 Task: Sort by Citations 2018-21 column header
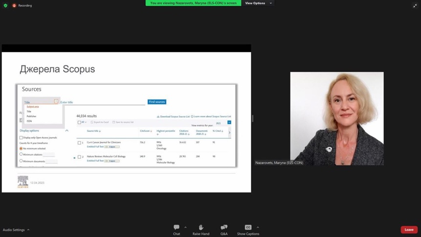coord(184,132)
